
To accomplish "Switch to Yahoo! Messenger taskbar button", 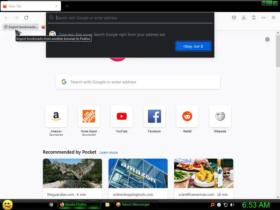I will pyautogui.click(x=135, y=205).
